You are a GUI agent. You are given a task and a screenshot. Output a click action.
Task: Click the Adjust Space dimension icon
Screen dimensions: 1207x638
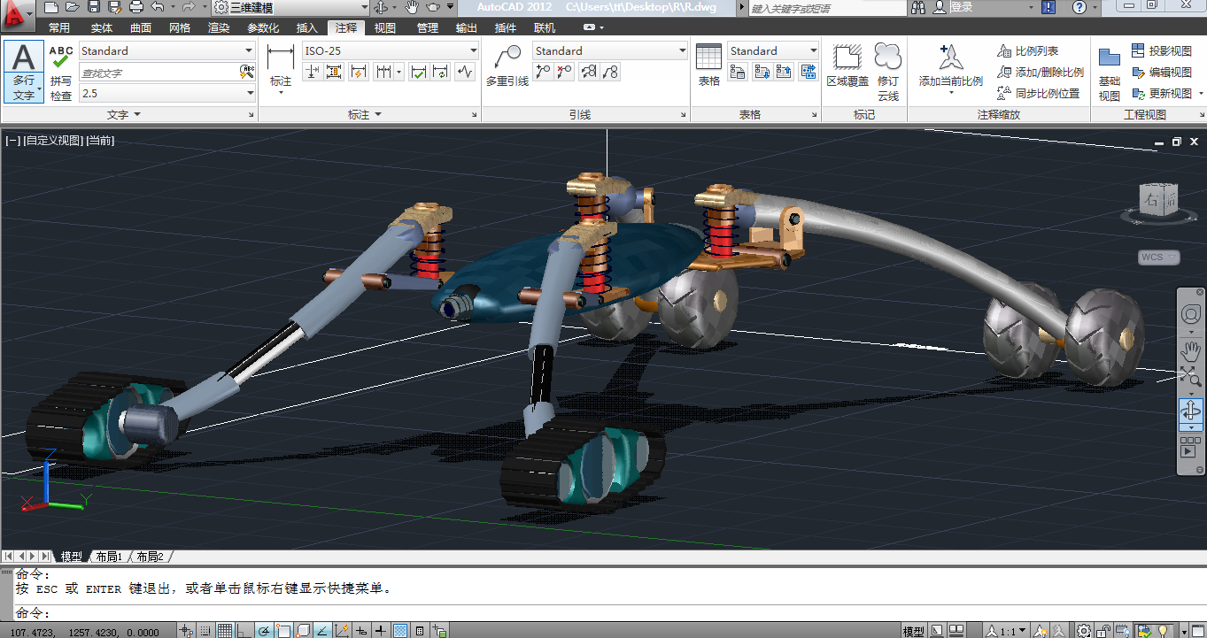tap(334, 72)
